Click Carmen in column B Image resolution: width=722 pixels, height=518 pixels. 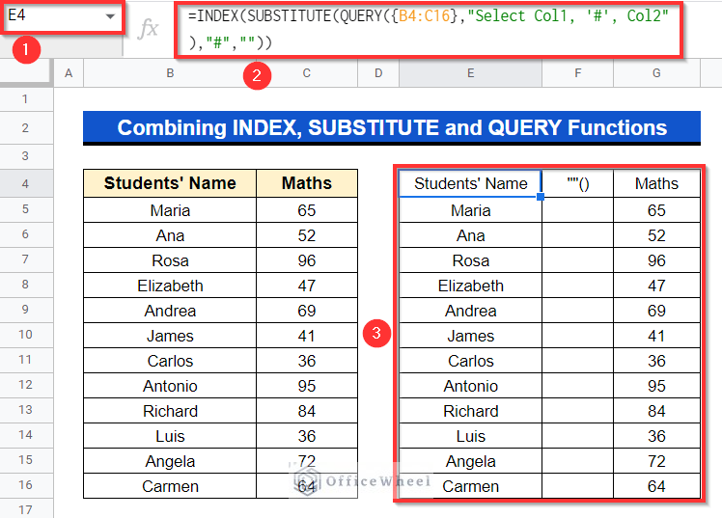(170, 486)
